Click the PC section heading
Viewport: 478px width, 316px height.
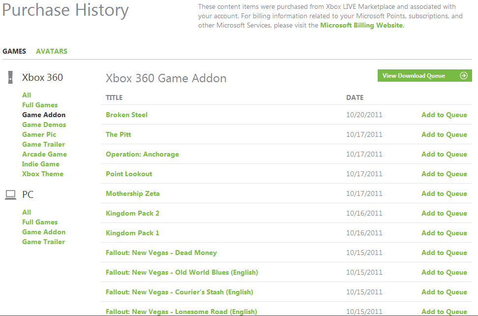(28, 194)
